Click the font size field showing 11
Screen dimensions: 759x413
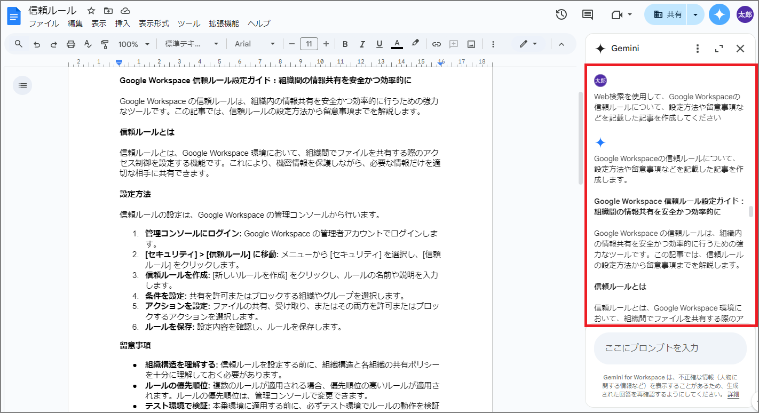tap(309, 44)
